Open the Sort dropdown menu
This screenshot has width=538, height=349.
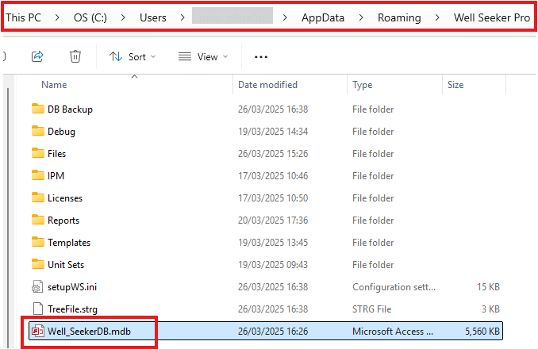click(x=132, y=56)
